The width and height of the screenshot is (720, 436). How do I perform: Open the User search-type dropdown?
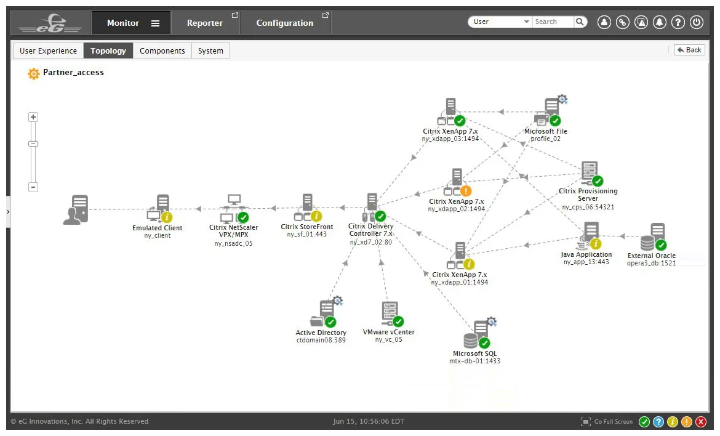coord(500,22)
